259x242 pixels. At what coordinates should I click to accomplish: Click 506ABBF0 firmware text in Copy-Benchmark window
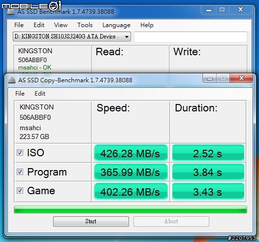35,117
